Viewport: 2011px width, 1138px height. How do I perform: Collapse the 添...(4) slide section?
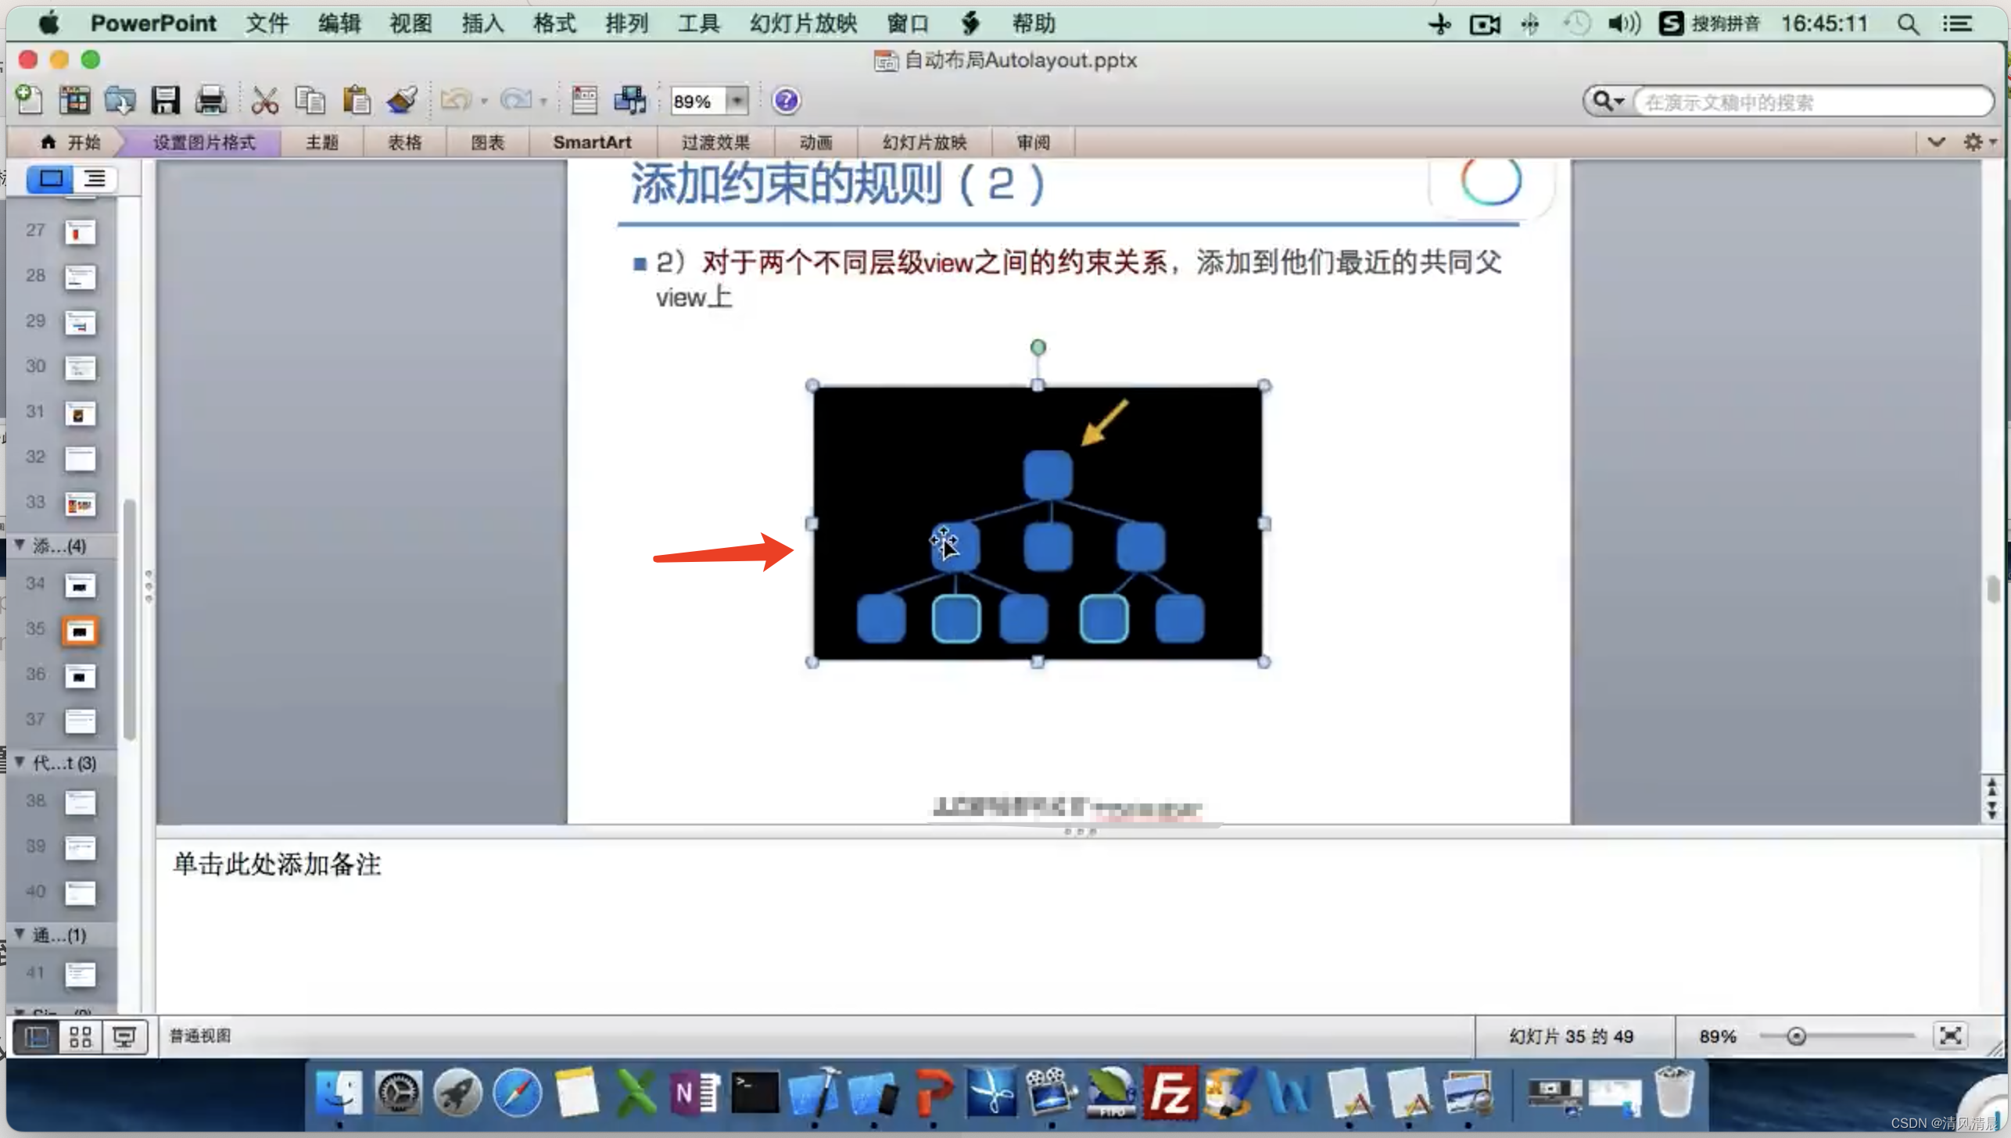20,545
